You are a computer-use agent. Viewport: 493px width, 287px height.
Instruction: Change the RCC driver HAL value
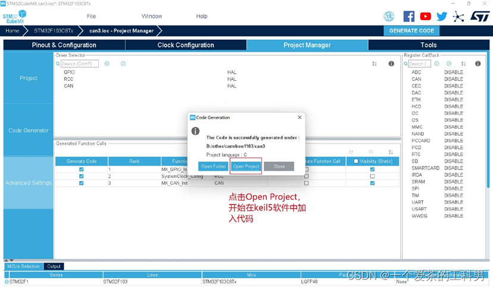232,79
